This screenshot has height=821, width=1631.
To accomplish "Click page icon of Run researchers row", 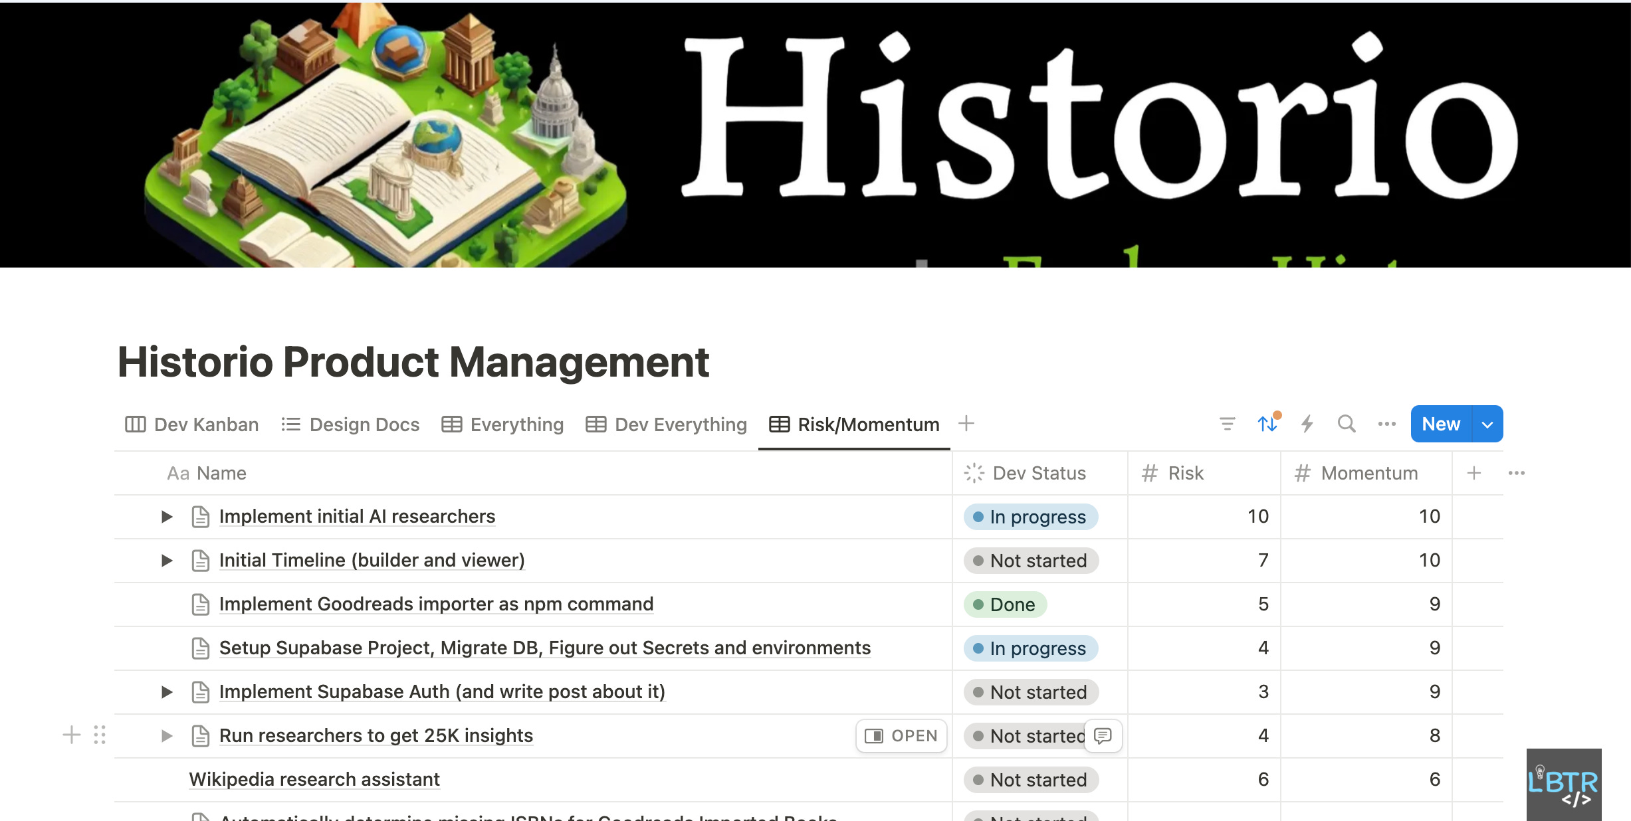I will pos(200,735).
